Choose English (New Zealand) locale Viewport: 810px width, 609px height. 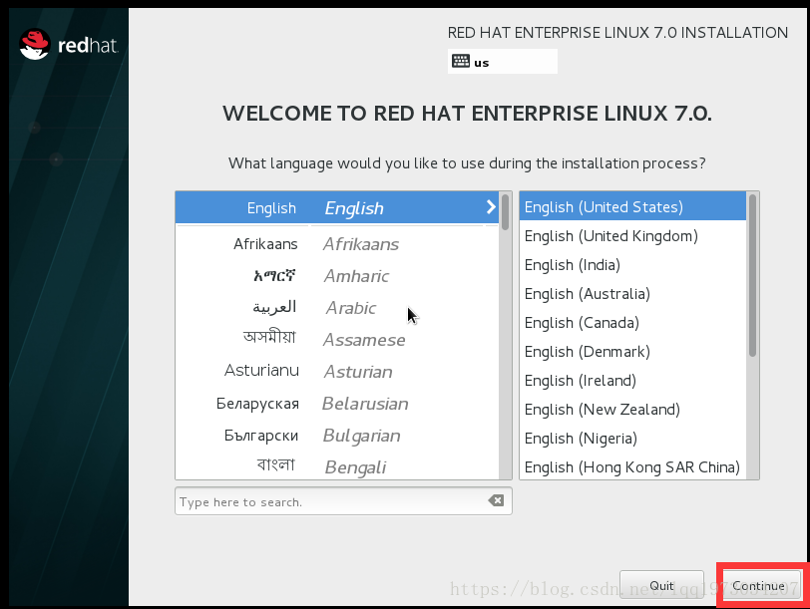632,410
